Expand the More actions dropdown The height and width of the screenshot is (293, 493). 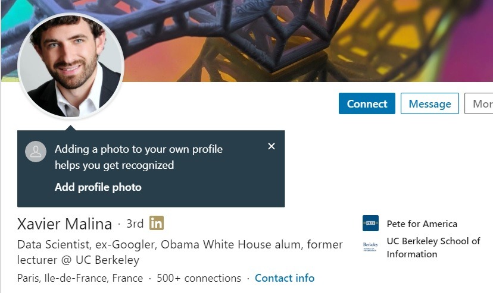[x=480, y=103]
